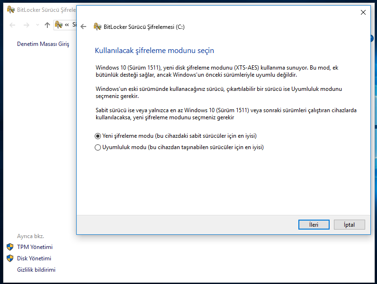The width and height of the screenshot is (377, 284).
Task: Click shield icon beside Disk Yönetimi
Action: [x=10, y=258]
